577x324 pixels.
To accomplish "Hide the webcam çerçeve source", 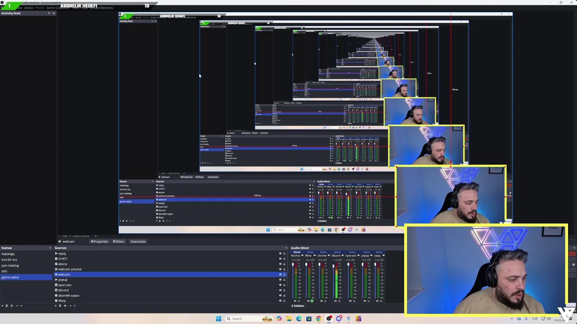I will click(280, 269).
